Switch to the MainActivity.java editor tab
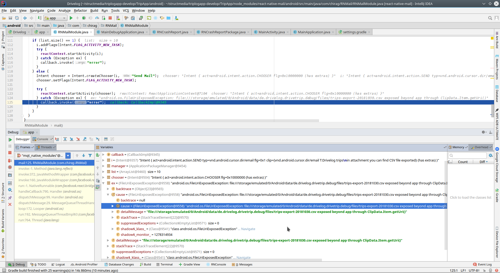Screen dimensions: 500x273 [x=271, y=32]
